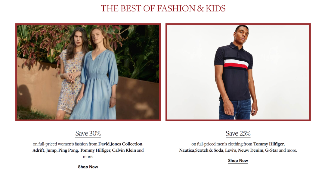Viewport: 325px width, 182px height.
Task: Click the full-priced men's clothing description text
Action: pos(238,147)
